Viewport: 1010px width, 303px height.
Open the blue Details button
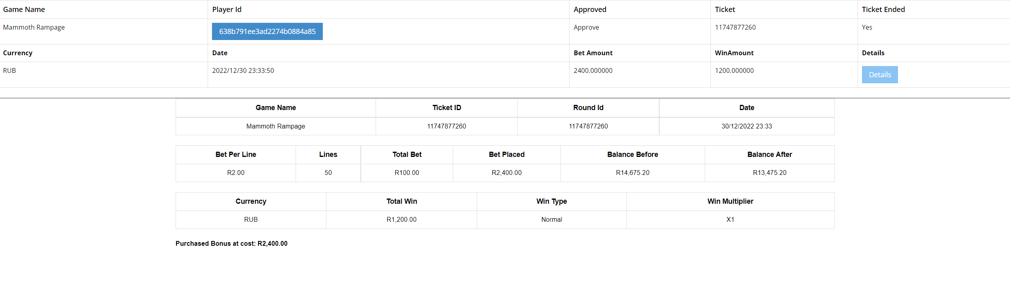point(880,75)
